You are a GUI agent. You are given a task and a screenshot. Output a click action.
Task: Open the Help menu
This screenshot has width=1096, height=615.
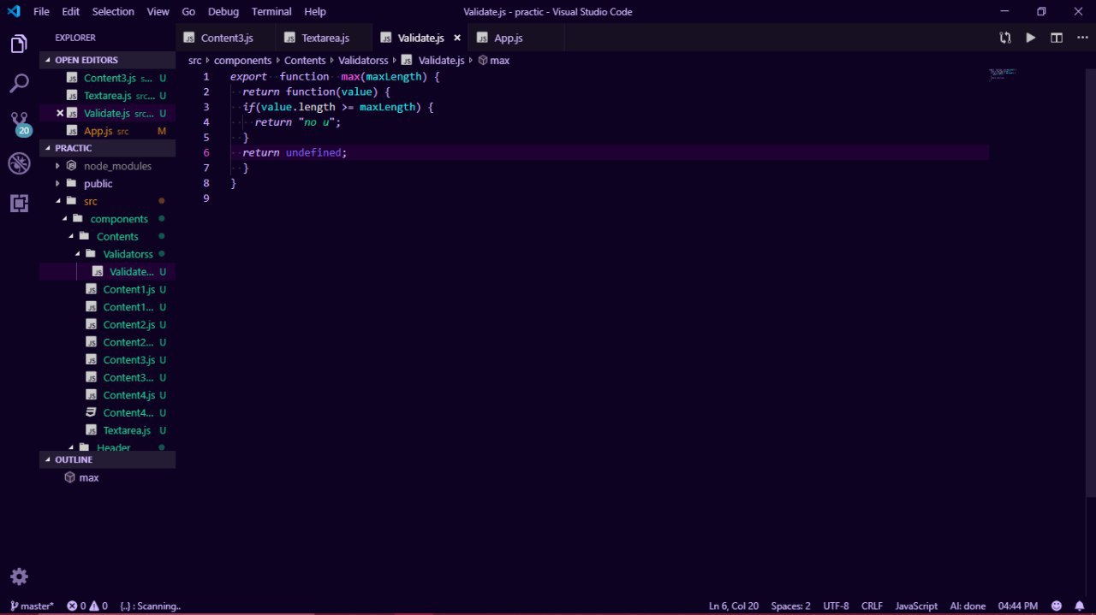(315, 12)
